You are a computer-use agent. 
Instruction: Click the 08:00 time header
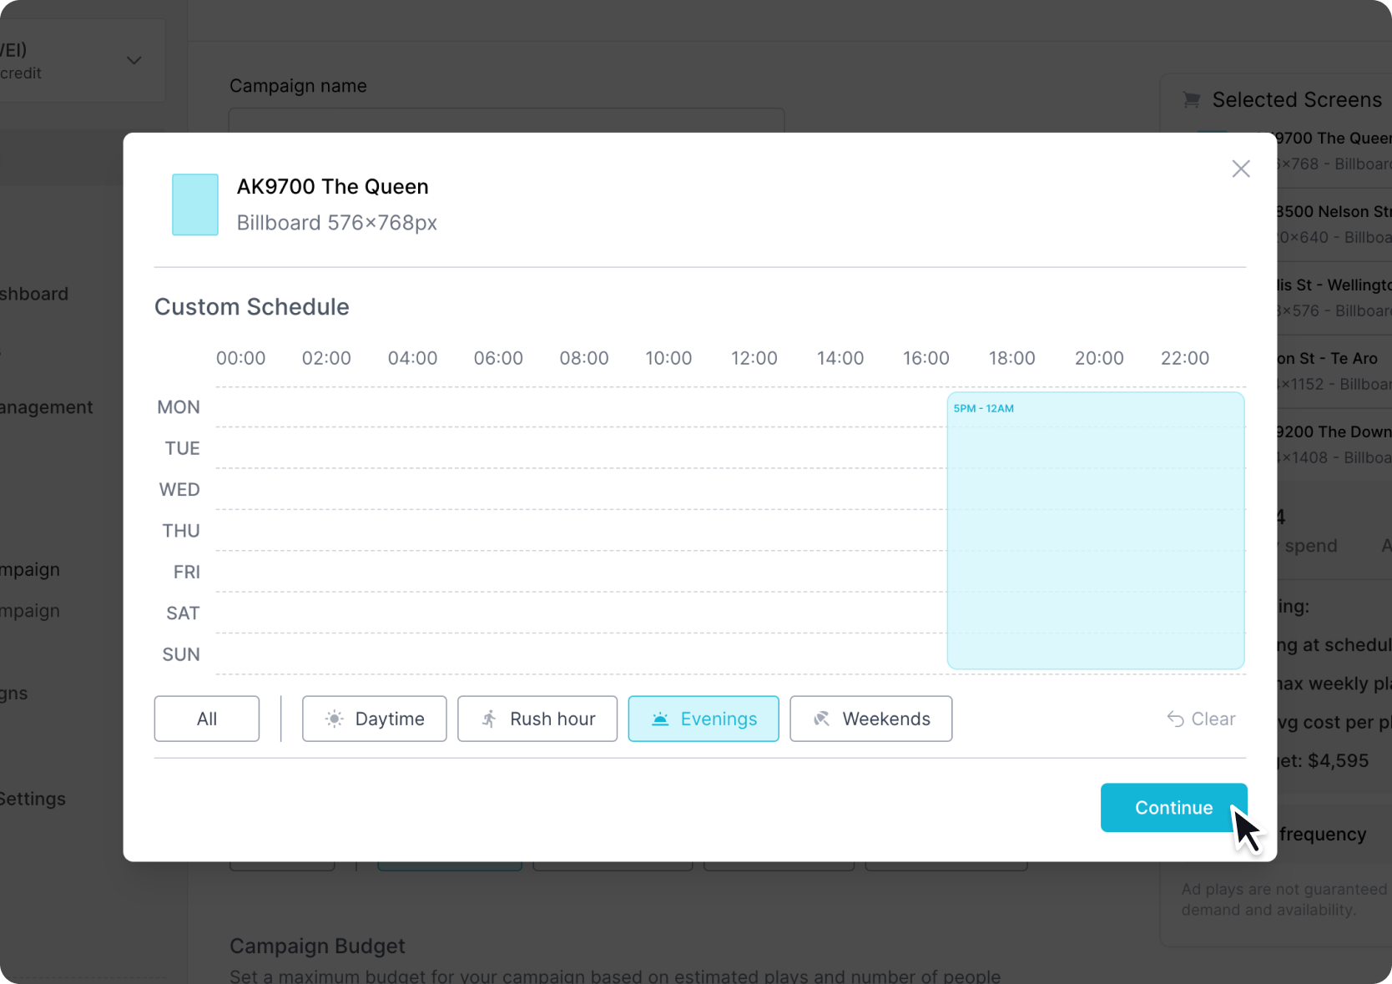point(584,358)
